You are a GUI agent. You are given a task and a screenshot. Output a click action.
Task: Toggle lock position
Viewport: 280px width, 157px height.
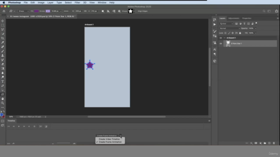point(233,33)
